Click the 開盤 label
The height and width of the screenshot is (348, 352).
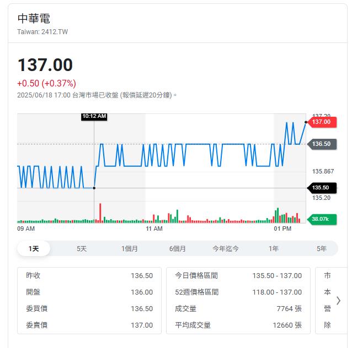coord(33,292)
